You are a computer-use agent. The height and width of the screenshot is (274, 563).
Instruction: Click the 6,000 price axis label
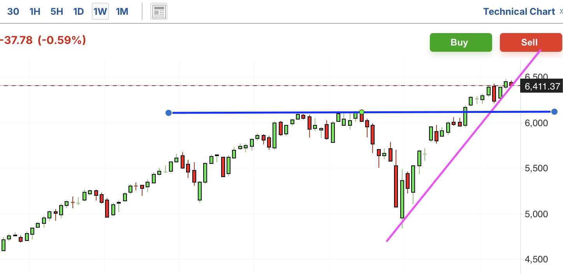(537, 123)
